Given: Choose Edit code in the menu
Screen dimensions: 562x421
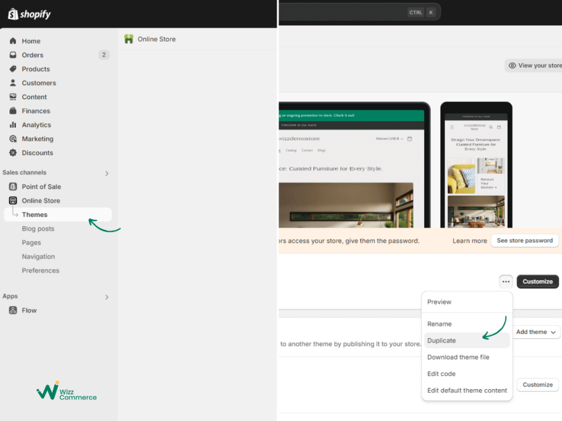Looking at the screenshot, I should [x=441, y=374].
